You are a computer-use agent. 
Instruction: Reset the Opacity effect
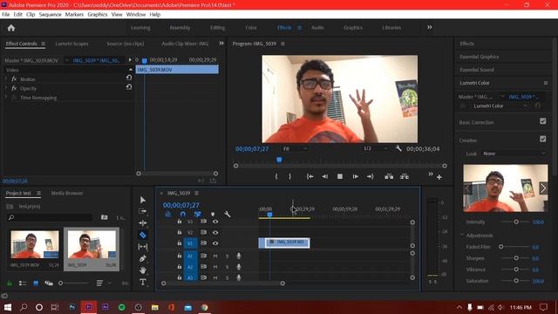pos(129,86)
